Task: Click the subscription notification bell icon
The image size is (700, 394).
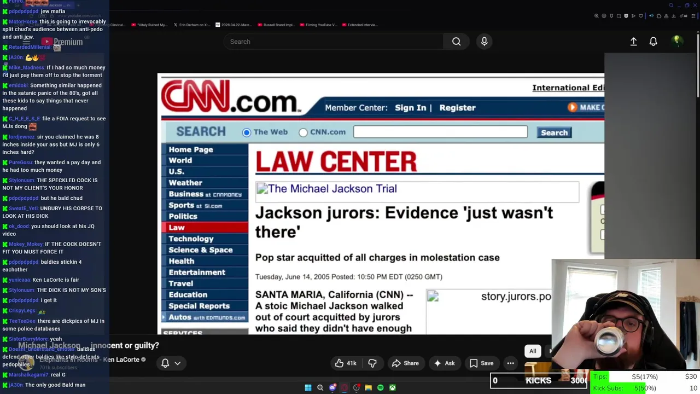Action: pyautogui.click(x=165, y=363)
